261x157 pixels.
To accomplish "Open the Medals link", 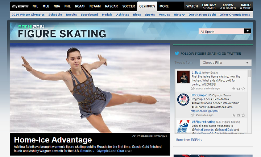I will point(107,15).
